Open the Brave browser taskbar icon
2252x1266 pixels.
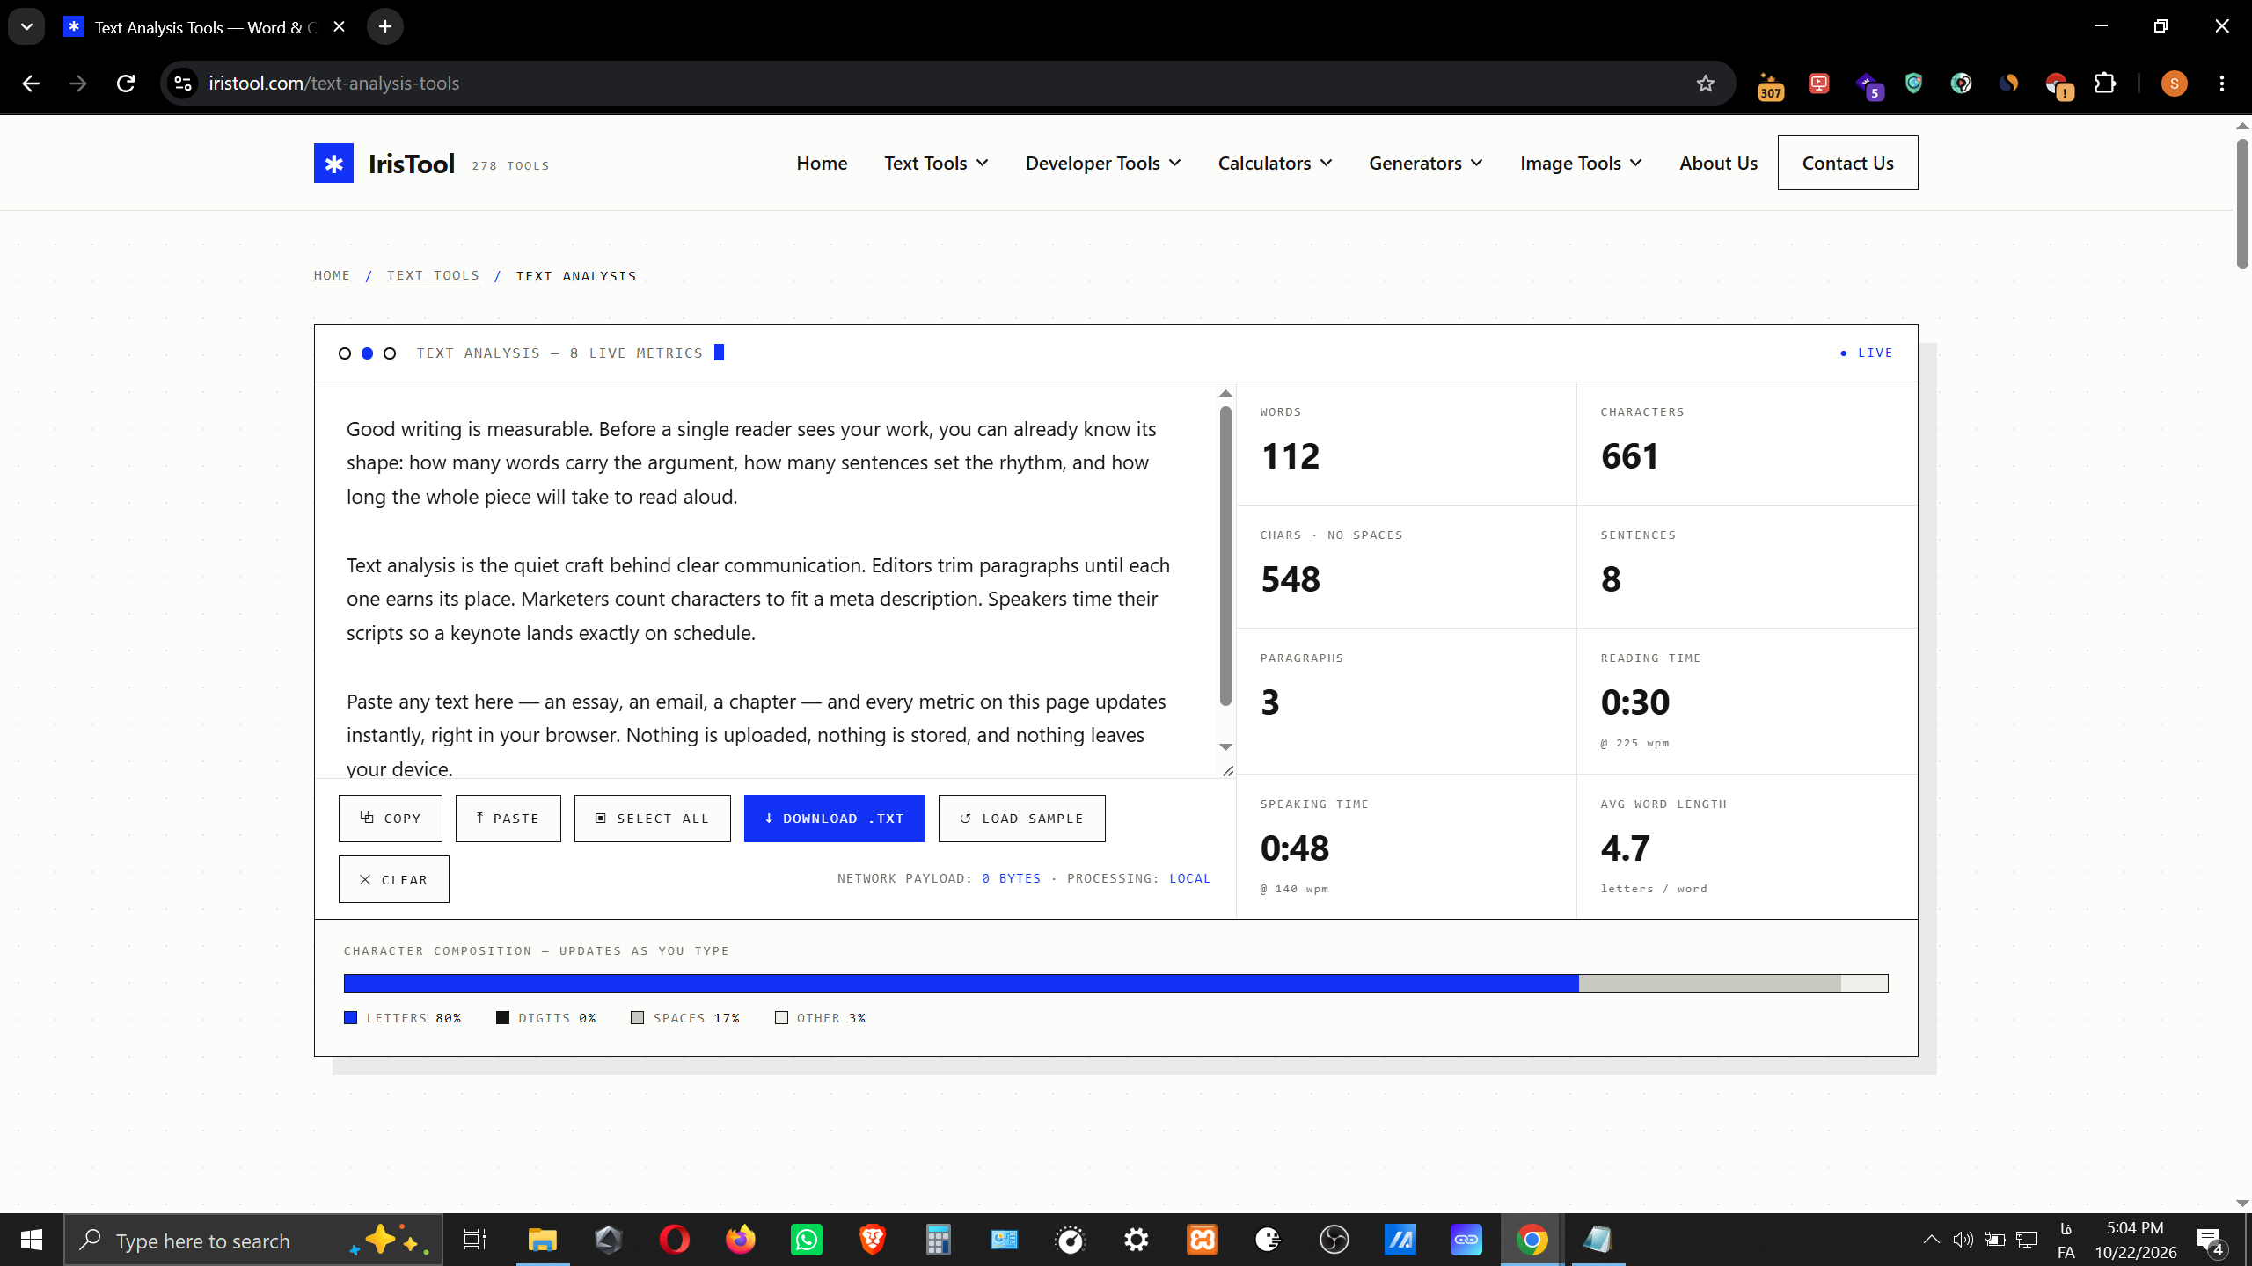[x=873, y=1241]
